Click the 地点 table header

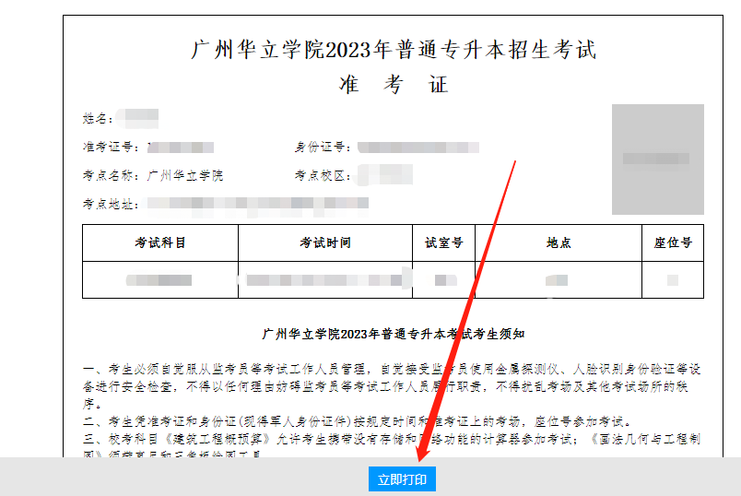559,242
